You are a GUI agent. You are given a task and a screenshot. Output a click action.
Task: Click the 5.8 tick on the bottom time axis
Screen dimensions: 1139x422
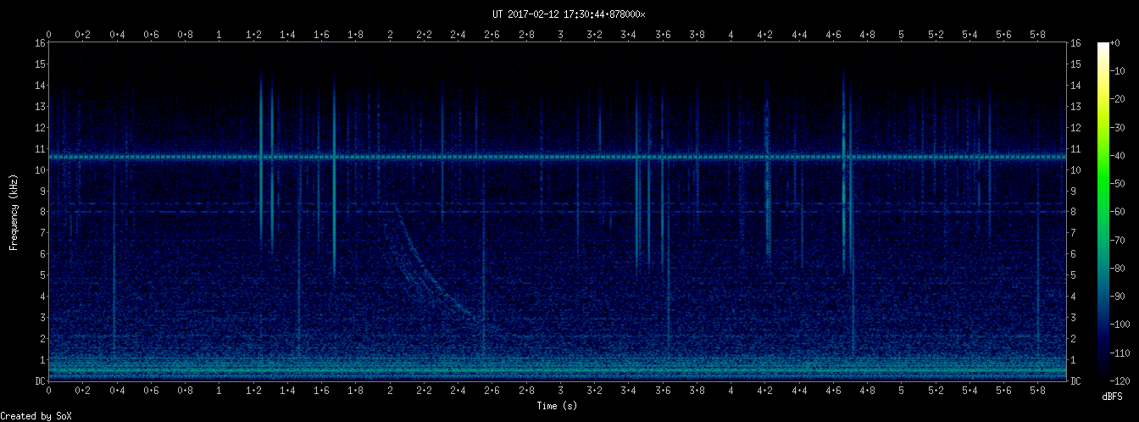(x=1037, y=391)
